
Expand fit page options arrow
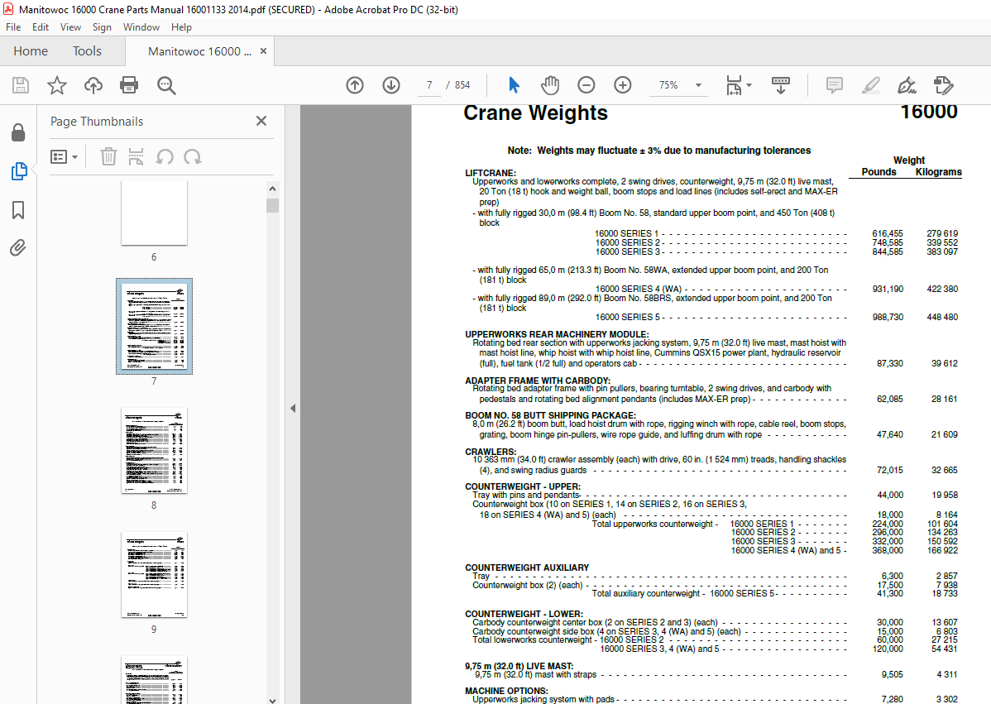point(749,84)
